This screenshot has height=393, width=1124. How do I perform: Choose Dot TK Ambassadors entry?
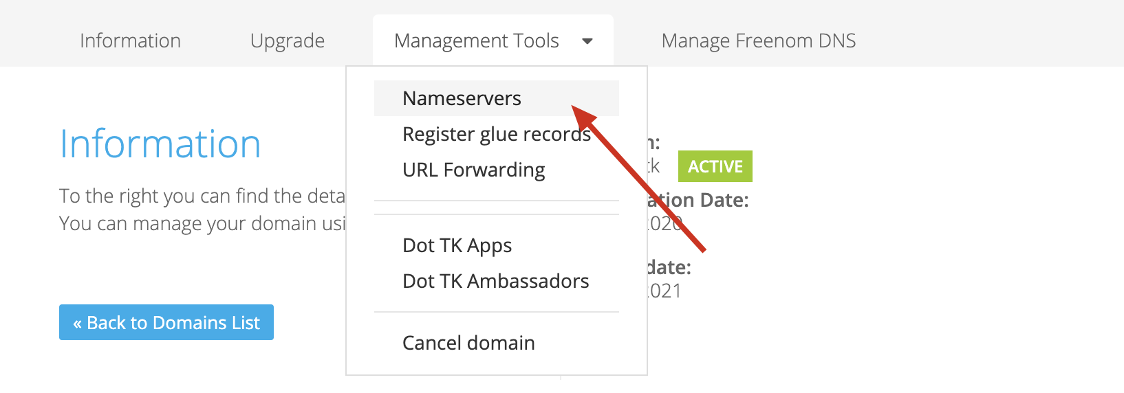497,281
